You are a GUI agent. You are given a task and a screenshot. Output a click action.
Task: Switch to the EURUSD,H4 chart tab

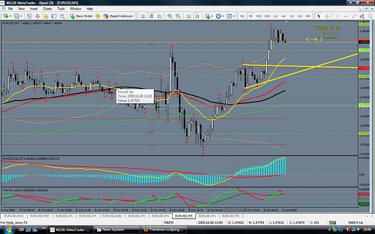(88, 216)
